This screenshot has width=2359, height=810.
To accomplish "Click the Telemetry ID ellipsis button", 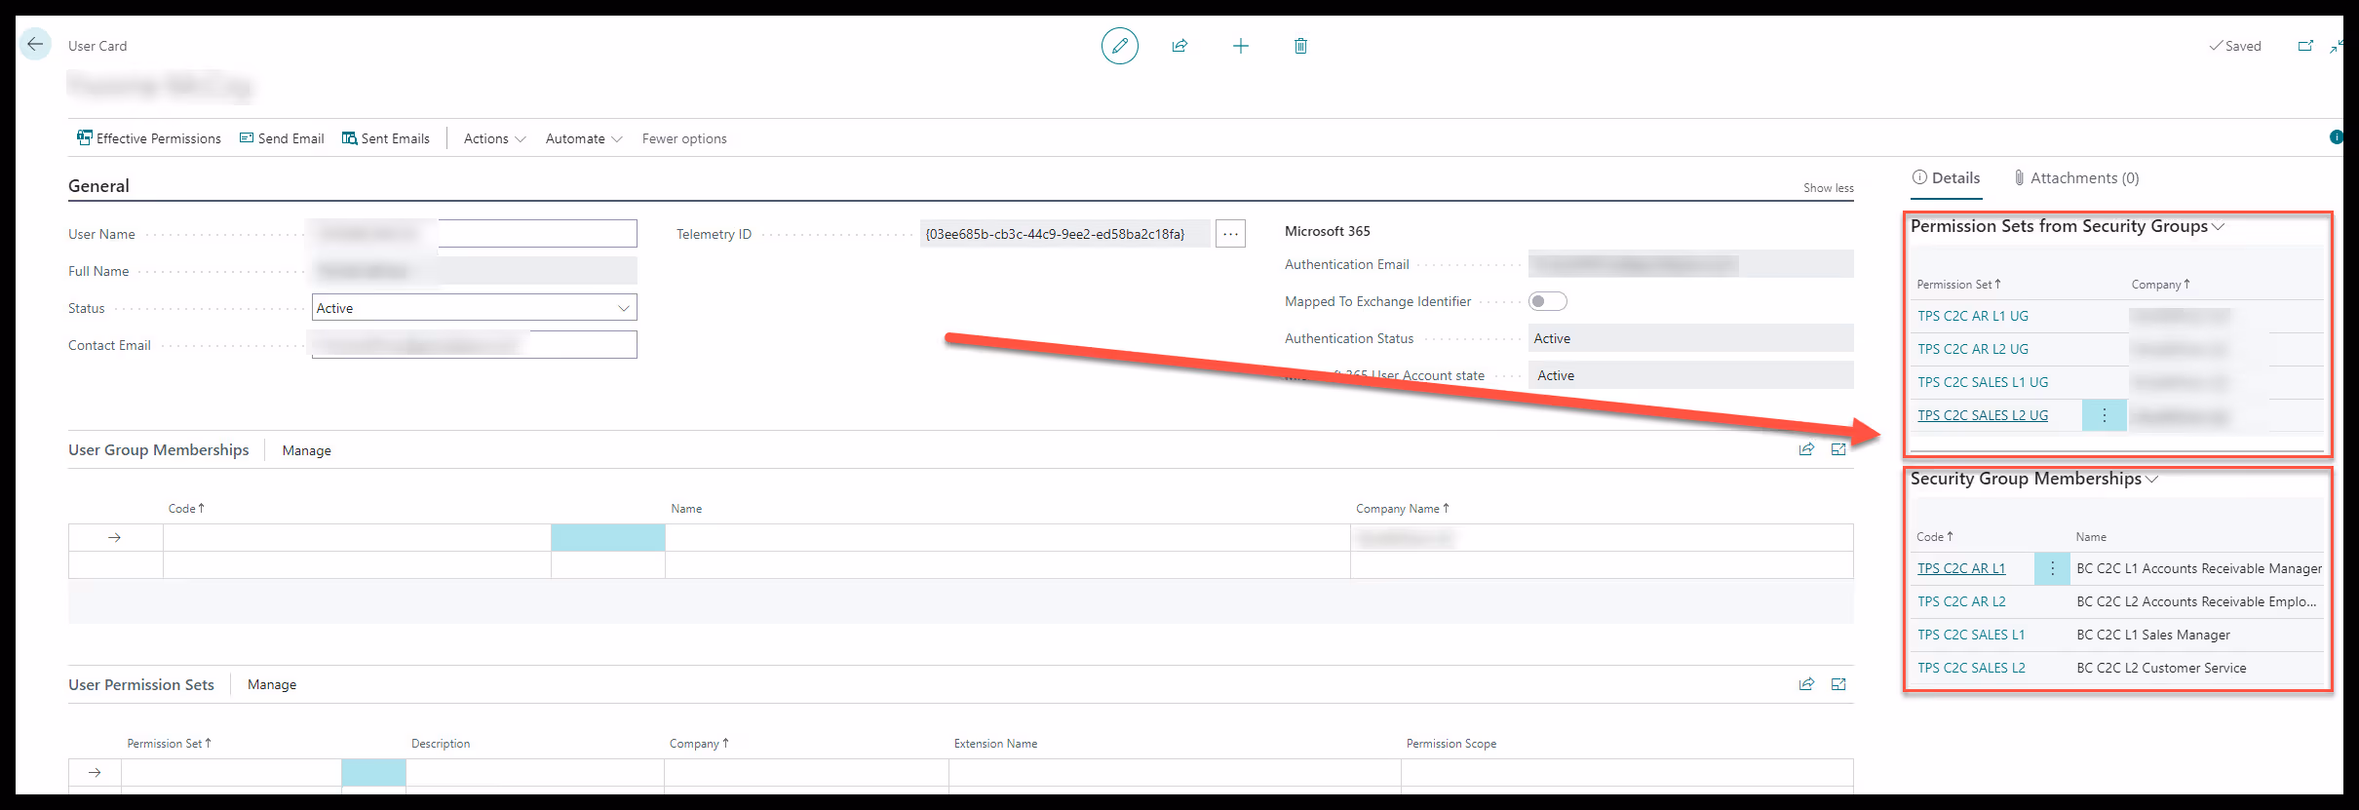I will [x=1230, y=234].
